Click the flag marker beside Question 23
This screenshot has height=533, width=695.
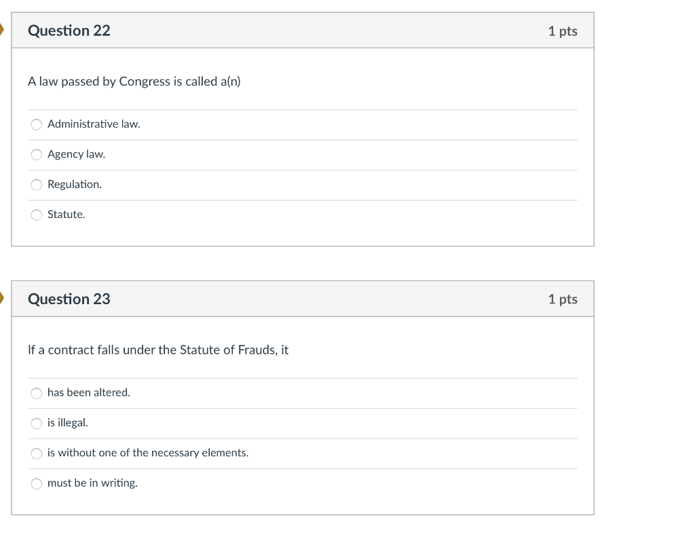[x=1, y=298]
